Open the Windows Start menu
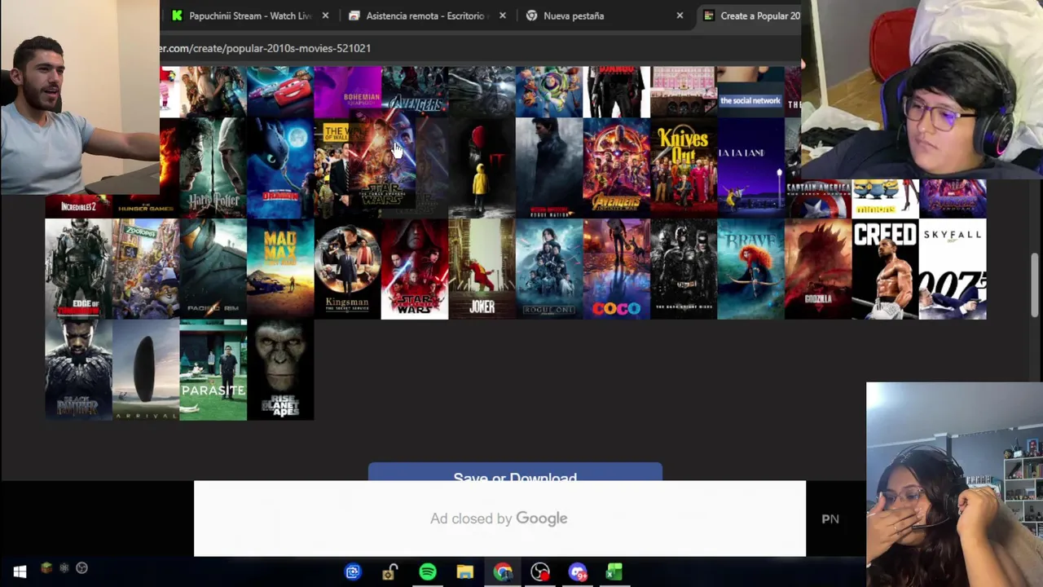The width and height of the screenshot is (1043, 587). [x=20, y=572]
